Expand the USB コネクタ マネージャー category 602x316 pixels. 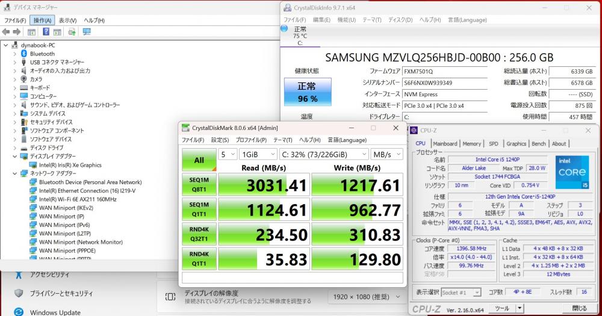pyautogui.click(x=14, y=62)
